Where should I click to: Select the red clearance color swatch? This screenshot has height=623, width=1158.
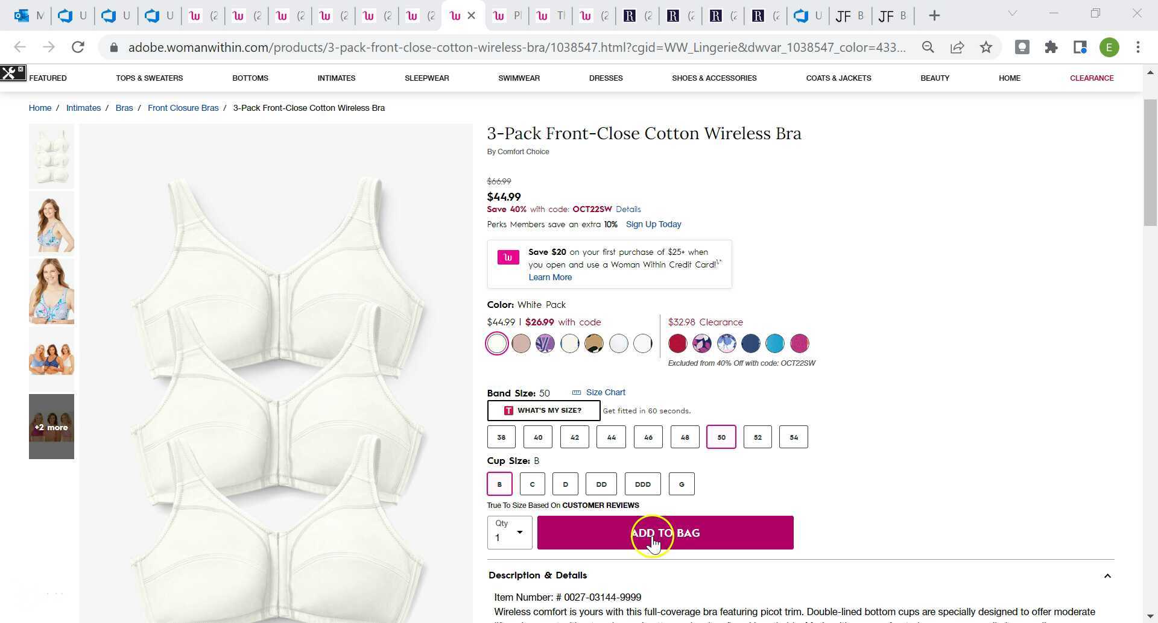pyautogui.click(x=677, y=343)
